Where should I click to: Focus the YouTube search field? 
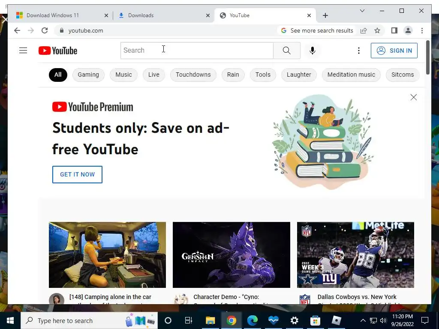[x=197, y=51]
